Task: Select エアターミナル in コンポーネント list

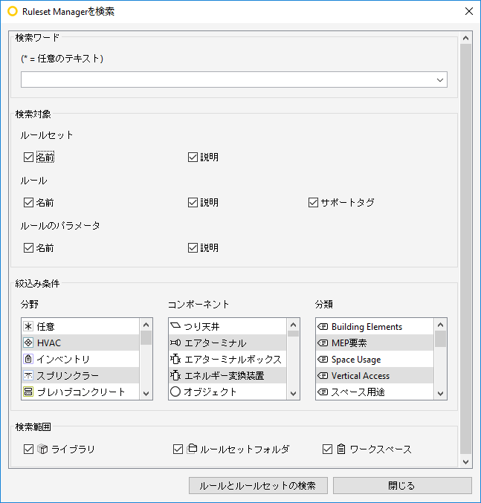Action: (227, 343)
